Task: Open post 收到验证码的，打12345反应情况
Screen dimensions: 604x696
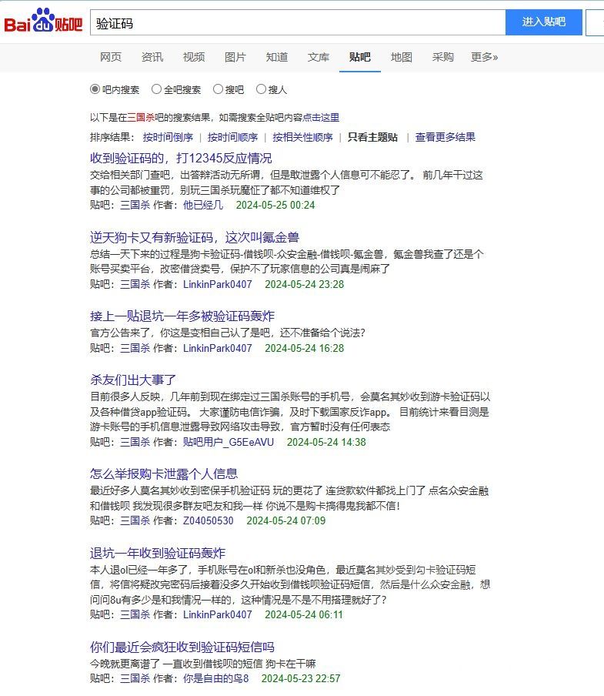Action: point(181,159)
